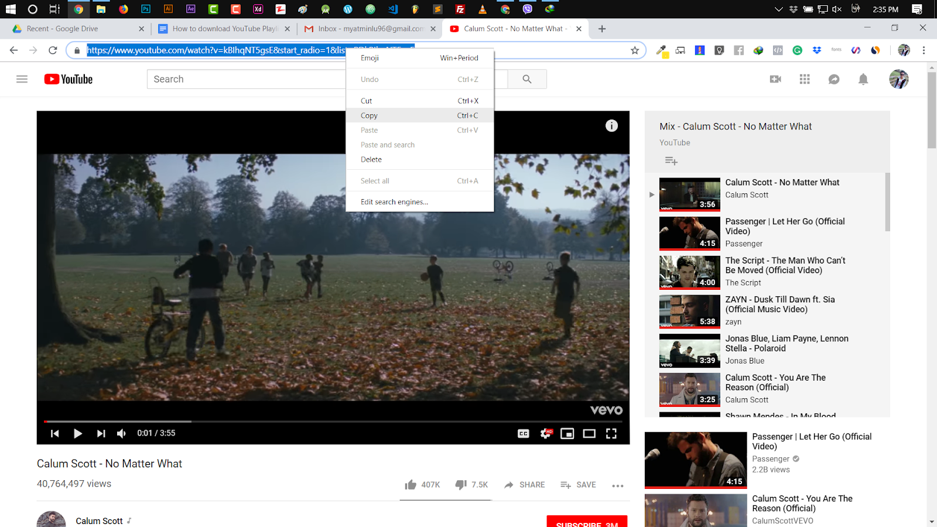Click the SHARE button
The width and height of the screenshot is (937, 527).
(524, 485)
